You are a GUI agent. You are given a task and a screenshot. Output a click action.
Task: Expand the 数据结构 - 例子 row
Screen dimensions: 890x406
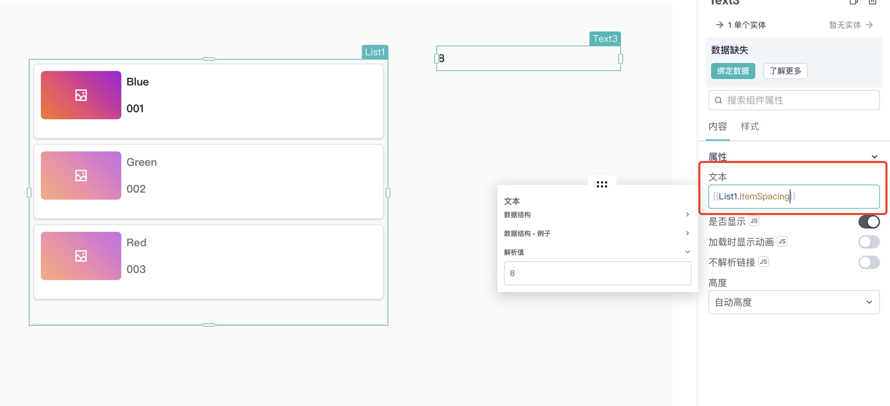coord(597,233)
